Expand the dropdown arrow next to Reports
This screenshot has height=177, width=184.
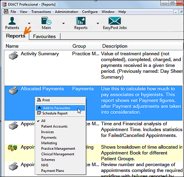(x=98, y=23)
